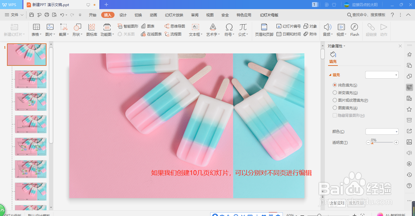Close the 对象属性 panel
The width and height of the screenshot is (415, 216).
coord(400,46)
